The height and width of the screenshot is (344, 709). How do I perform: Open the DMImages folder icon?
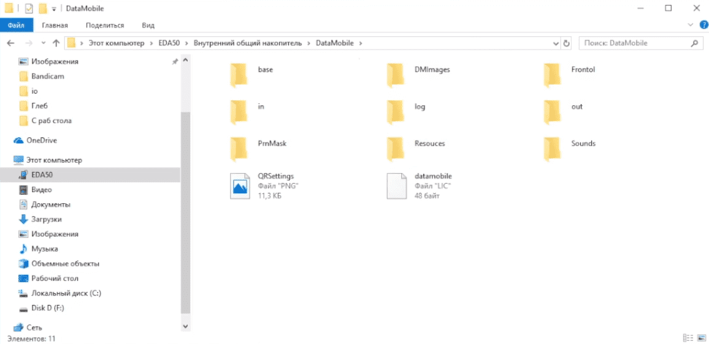point(395,75)
